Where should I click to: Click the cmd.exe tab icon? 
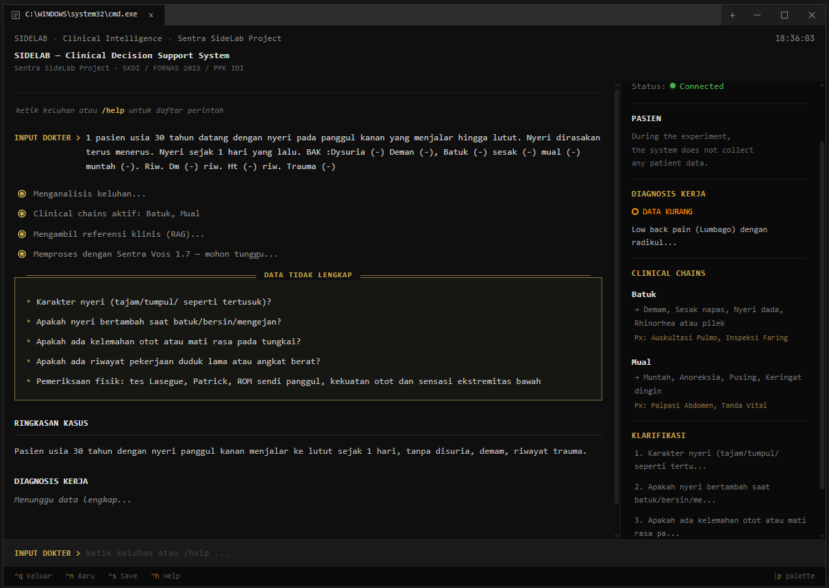click(x=16, y=14)
